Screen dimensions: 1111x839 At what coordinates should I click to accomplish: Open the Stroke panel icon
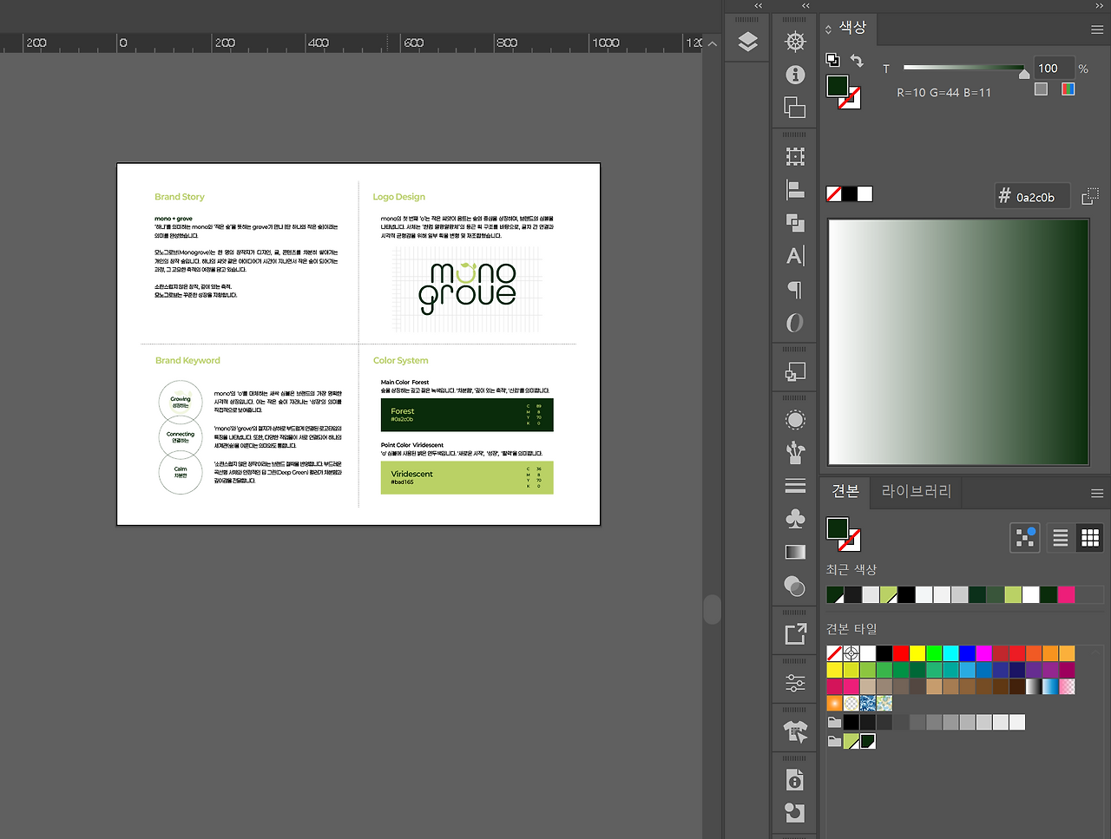795,486
